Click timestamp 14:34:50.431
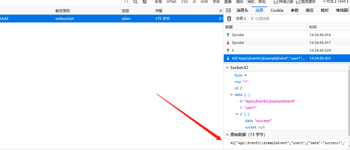 (x=320, y=58)
